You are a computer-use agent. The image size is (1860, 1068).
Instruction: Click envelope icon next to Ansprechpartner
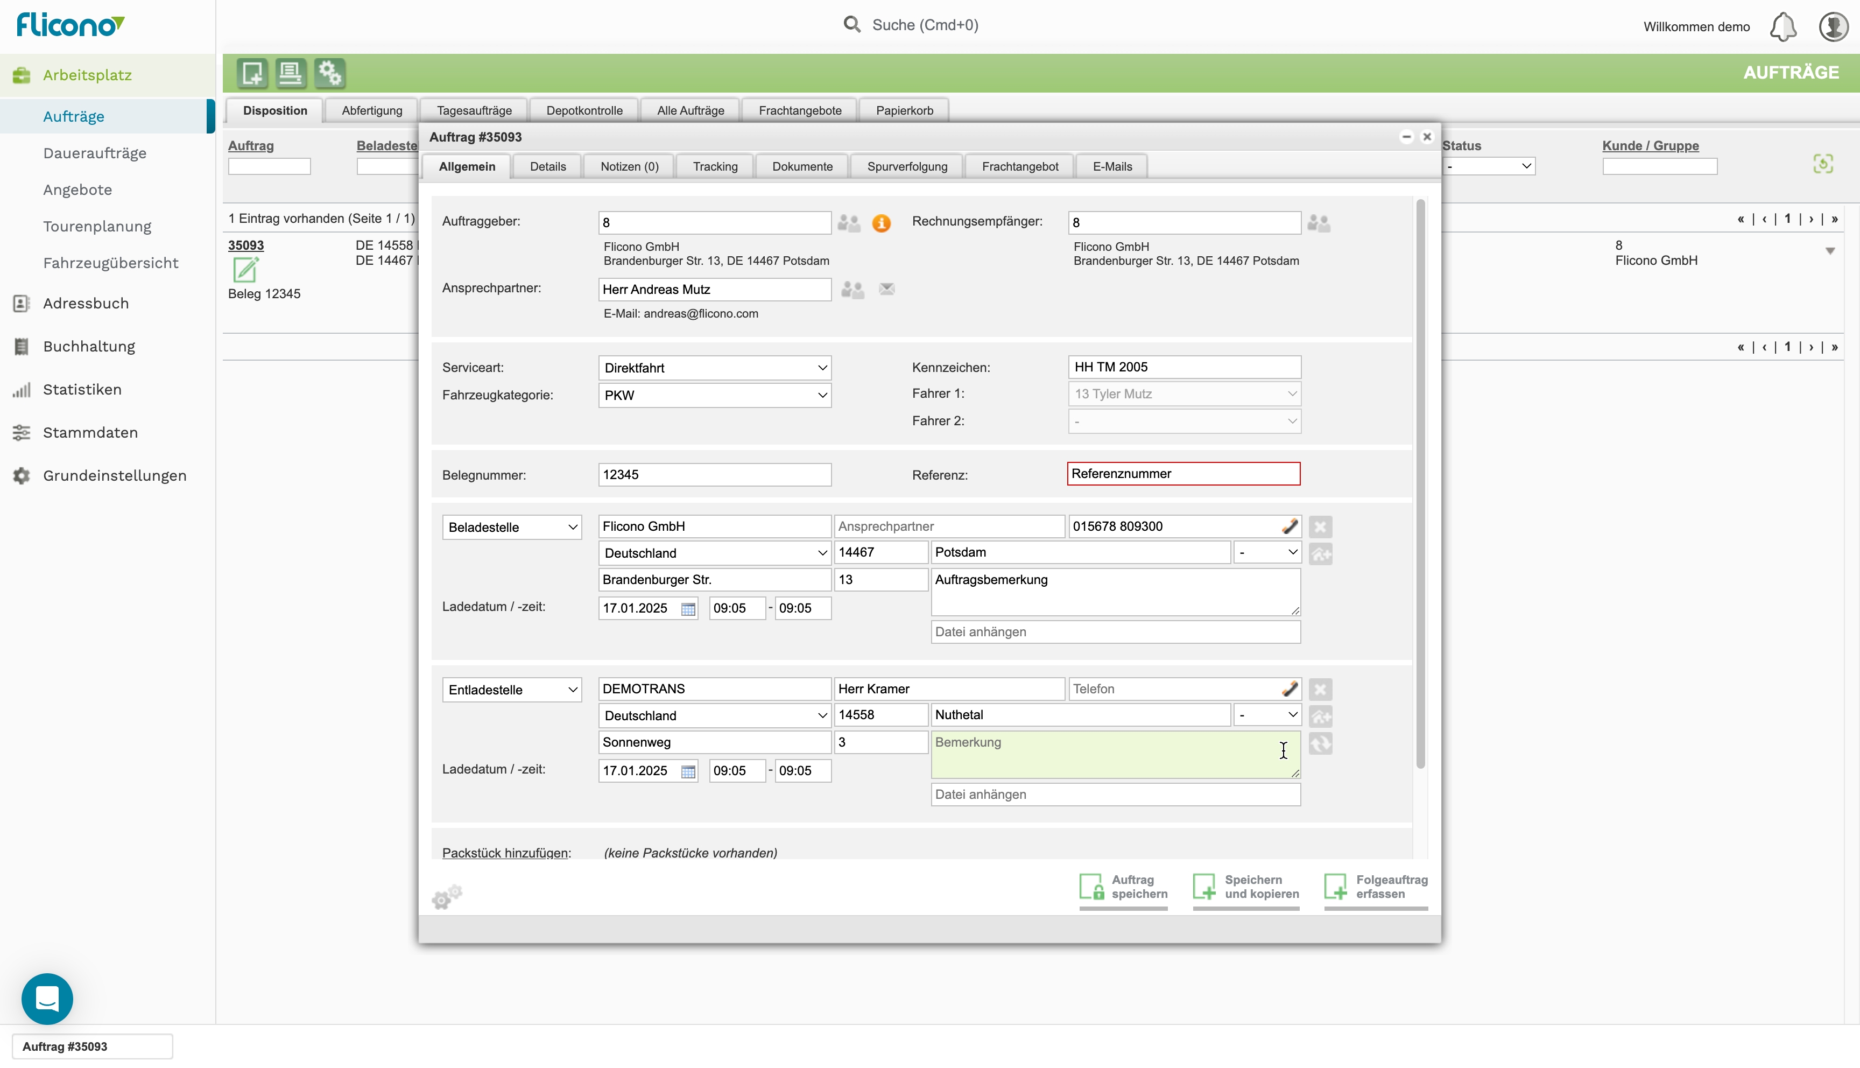[x=886, y=289]
